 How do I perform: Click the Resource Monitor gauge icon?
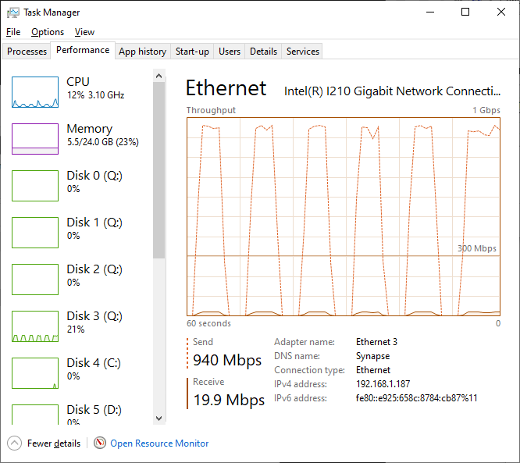(100, 443)
